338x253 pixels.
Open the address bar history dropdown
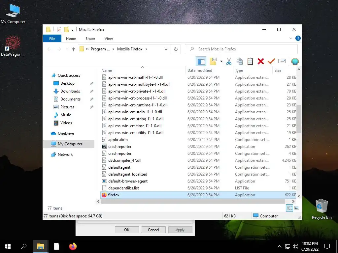[x=166, y=49]
